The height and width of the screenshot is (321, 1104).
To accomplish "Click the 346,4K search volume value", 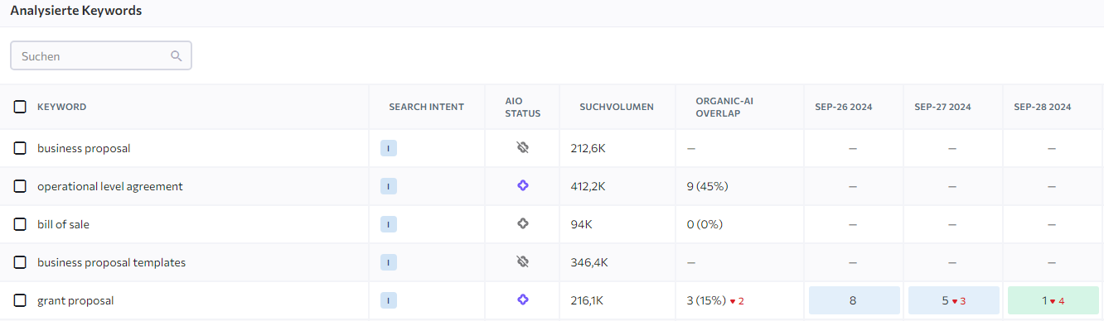I will 589,262.
